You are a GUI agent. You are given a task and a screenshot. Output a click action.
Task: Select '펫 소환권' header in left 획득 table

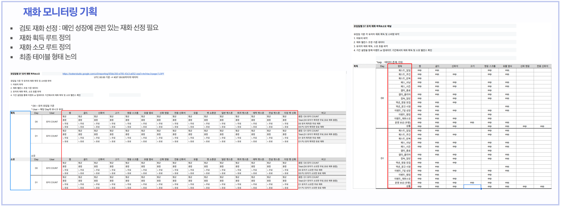click(211, 113)
